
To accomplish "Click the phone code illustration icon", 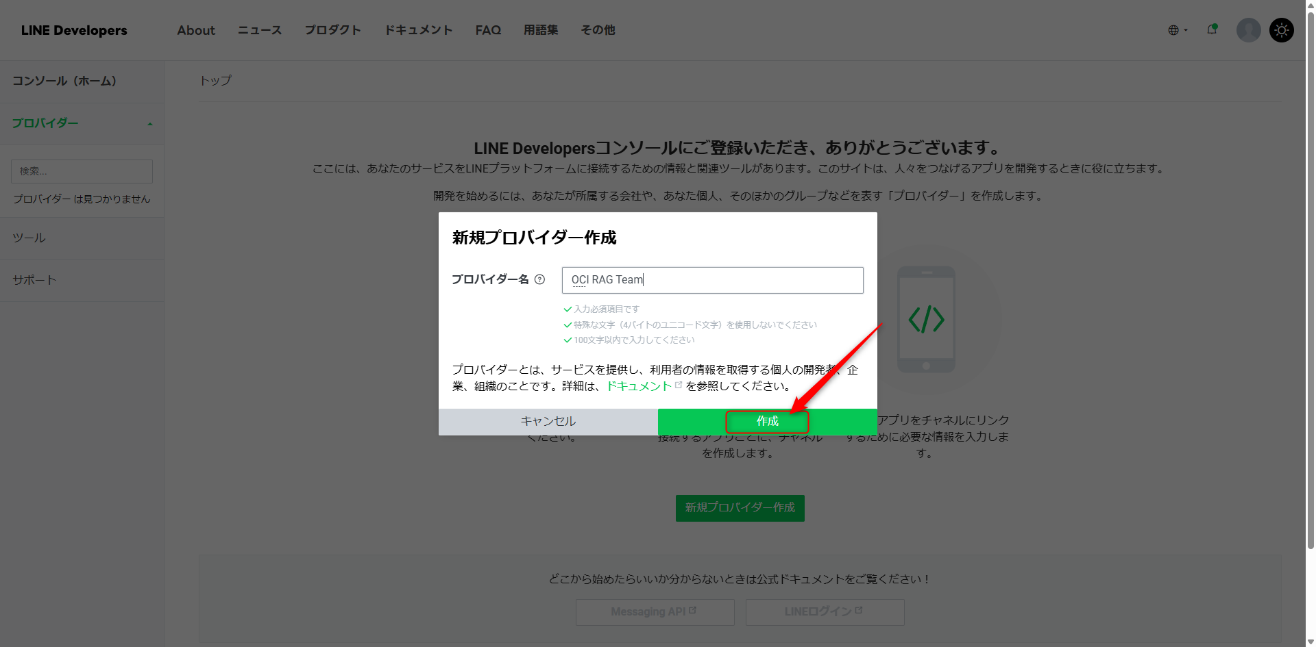I will click(926, 319).
